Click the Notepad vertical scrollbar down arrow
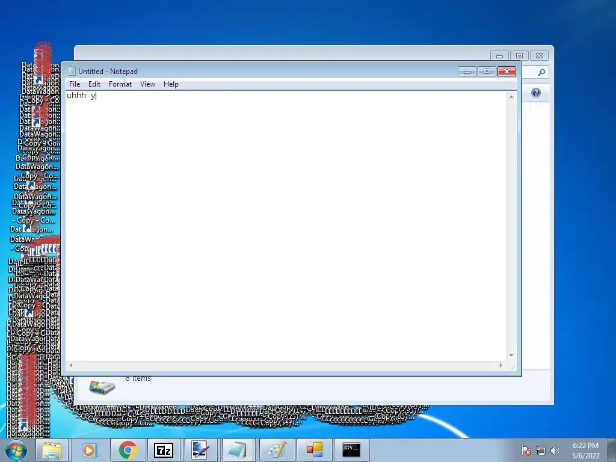 click(x=511, y=356)
